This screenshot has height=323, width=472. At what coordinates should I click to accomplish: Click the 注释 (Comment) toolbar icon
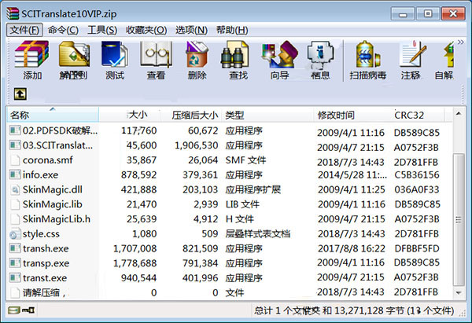tap(412, 54)
